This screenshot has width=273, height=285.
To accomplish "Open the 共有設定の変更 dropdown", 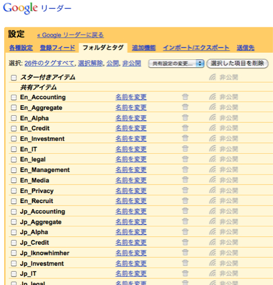I will tap(176, 64).
